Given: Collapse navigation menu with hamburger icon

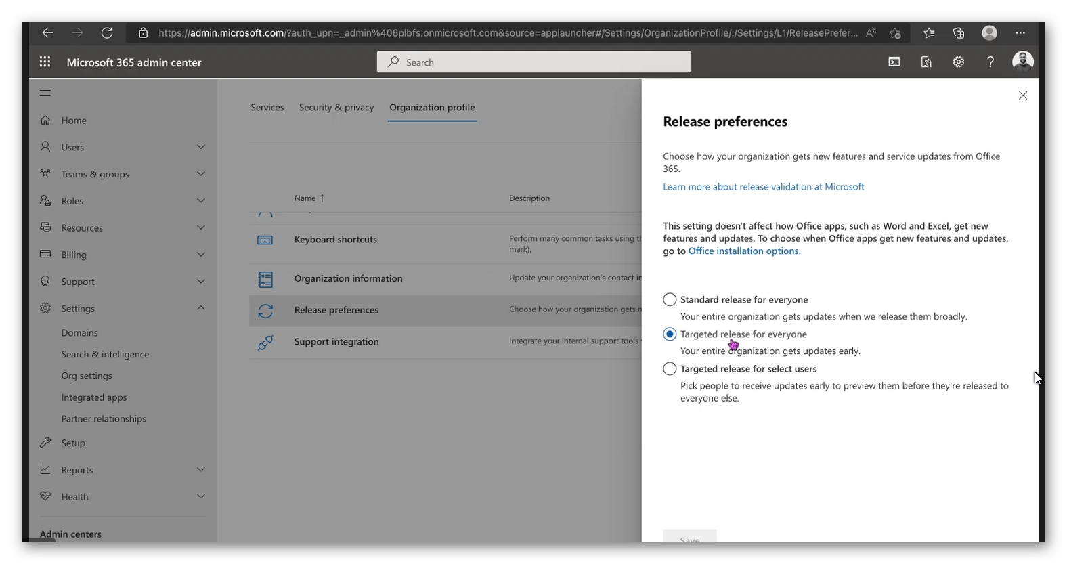Looking at the screenshot, I should coord(45,93).
